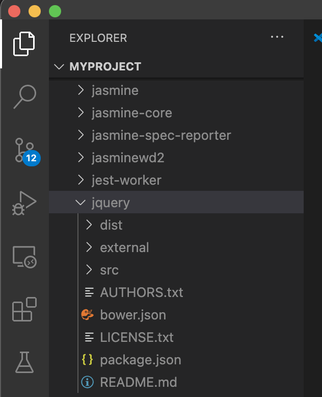Select the jquery folder name
This screenshot has height=397, width=322.
click(111, 203)
